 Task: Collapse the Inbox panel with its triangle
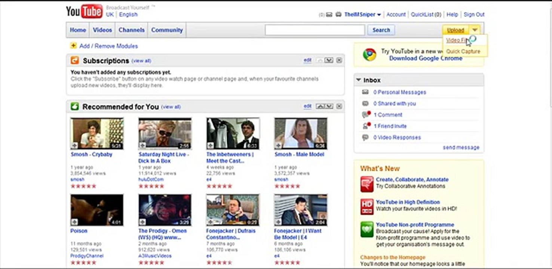click(x=358, y=80)
